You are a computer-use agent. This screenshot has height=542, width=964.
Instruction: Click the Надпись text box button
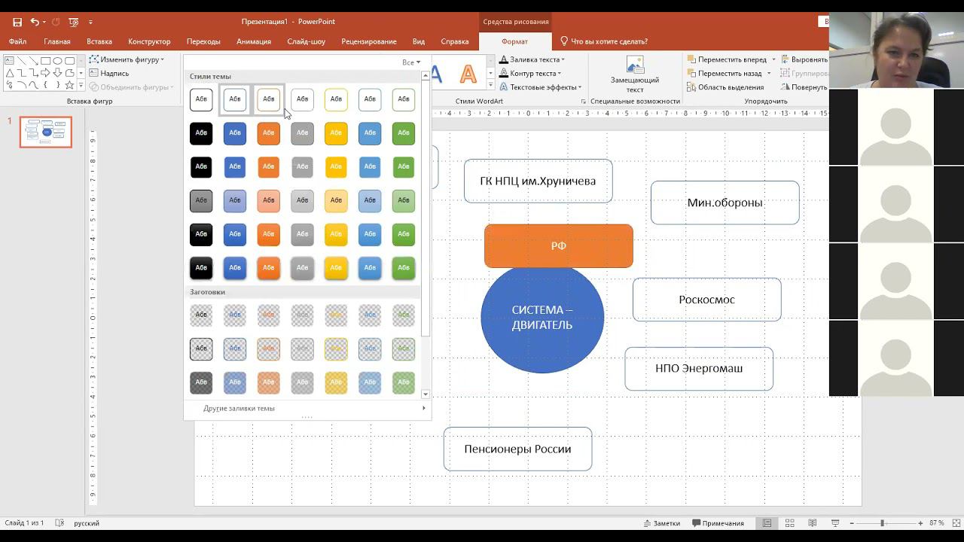click(109, 73)
